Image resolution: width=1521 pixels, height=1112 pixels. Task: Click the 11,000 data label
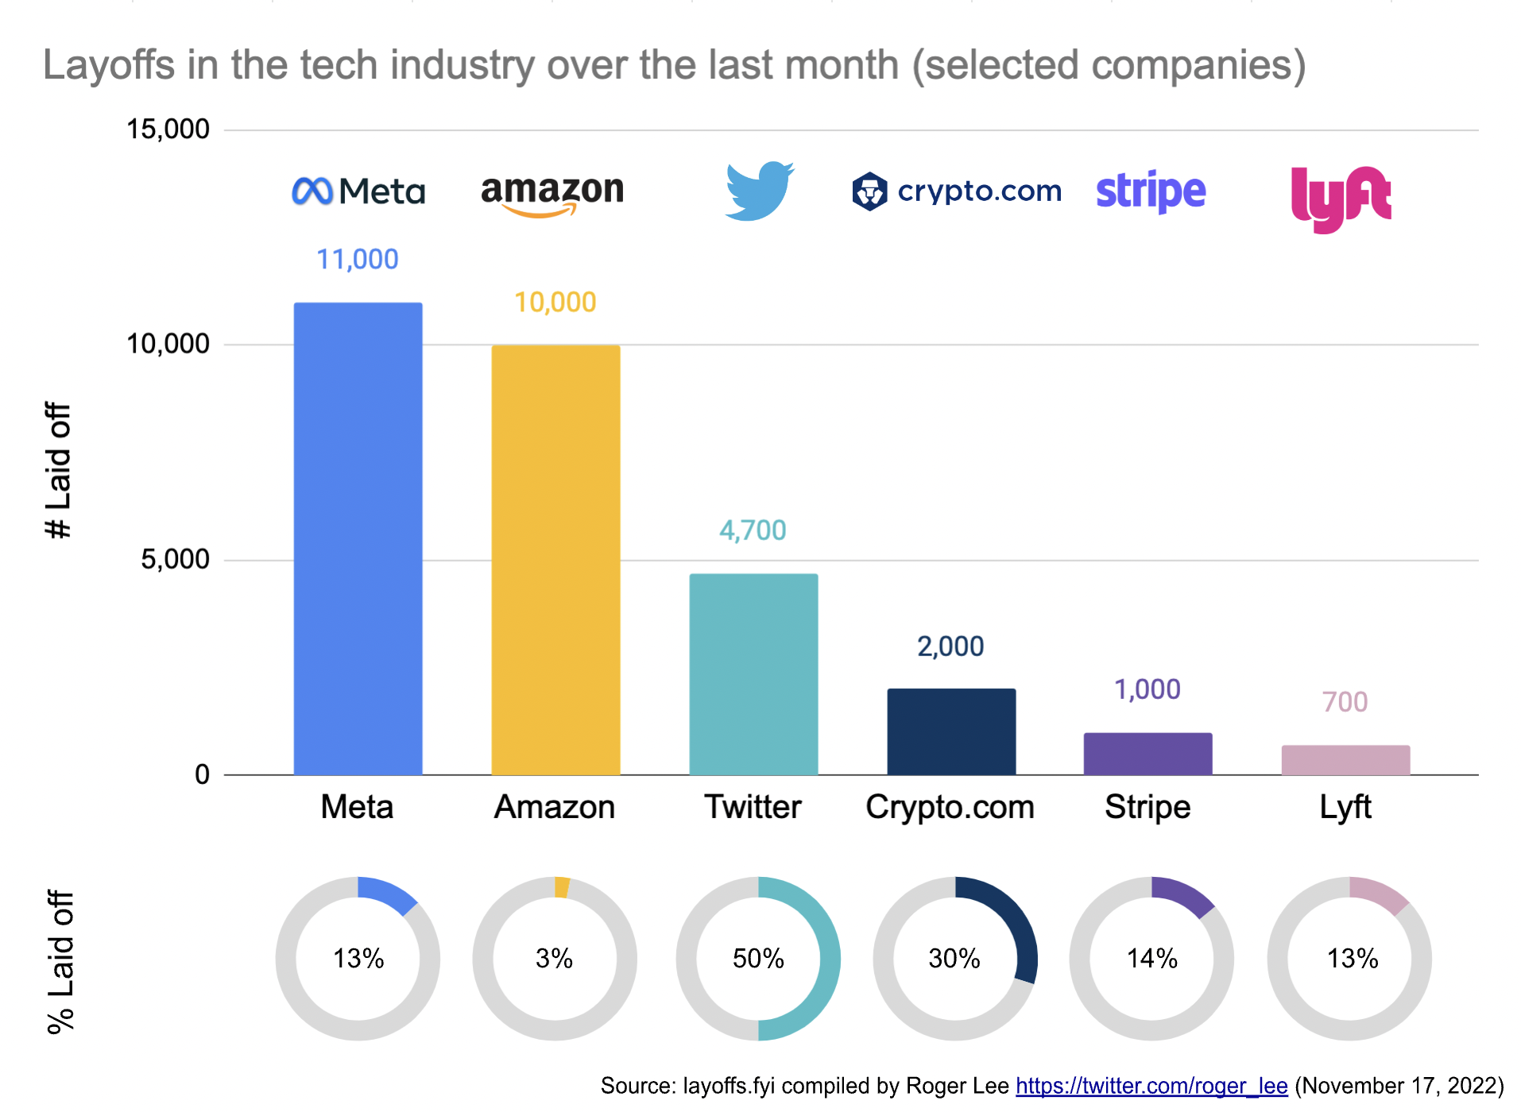tap(358, 260)
